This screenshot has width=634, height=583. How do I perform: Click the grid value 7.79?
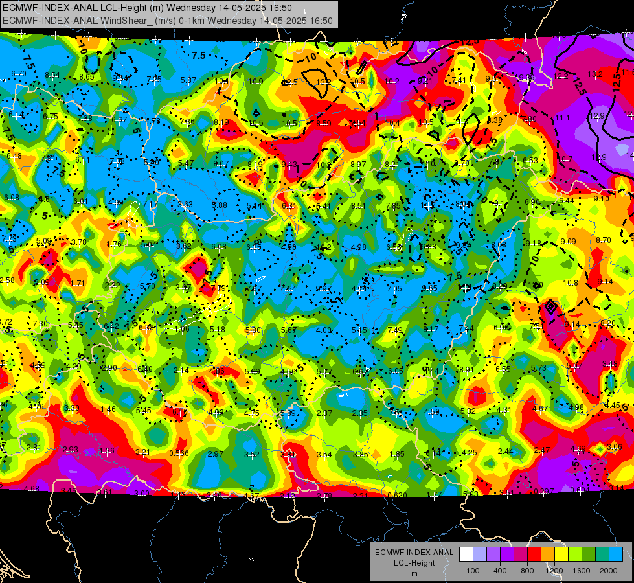[218, 288]
